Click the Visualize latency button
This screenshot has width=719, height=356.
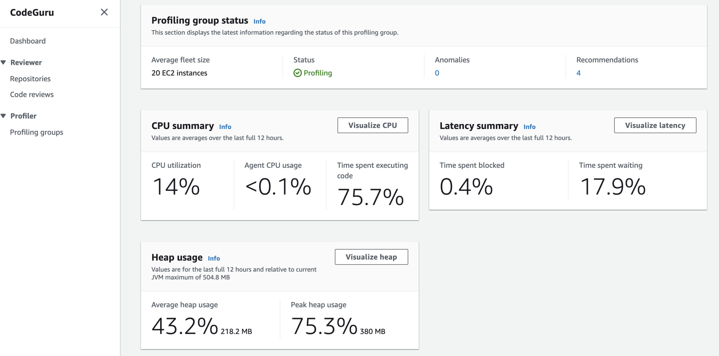point(655,125)
